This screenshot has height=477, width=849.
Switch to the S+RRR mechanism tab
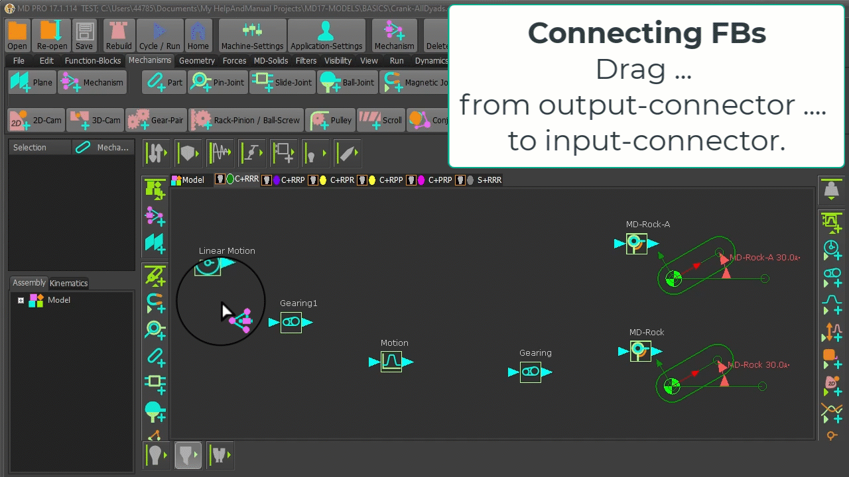point(479,180)
